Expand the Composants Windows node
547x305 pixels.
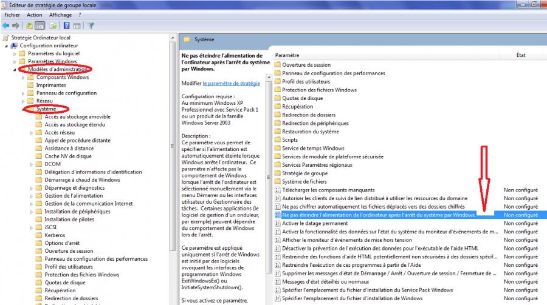(23, 78)
